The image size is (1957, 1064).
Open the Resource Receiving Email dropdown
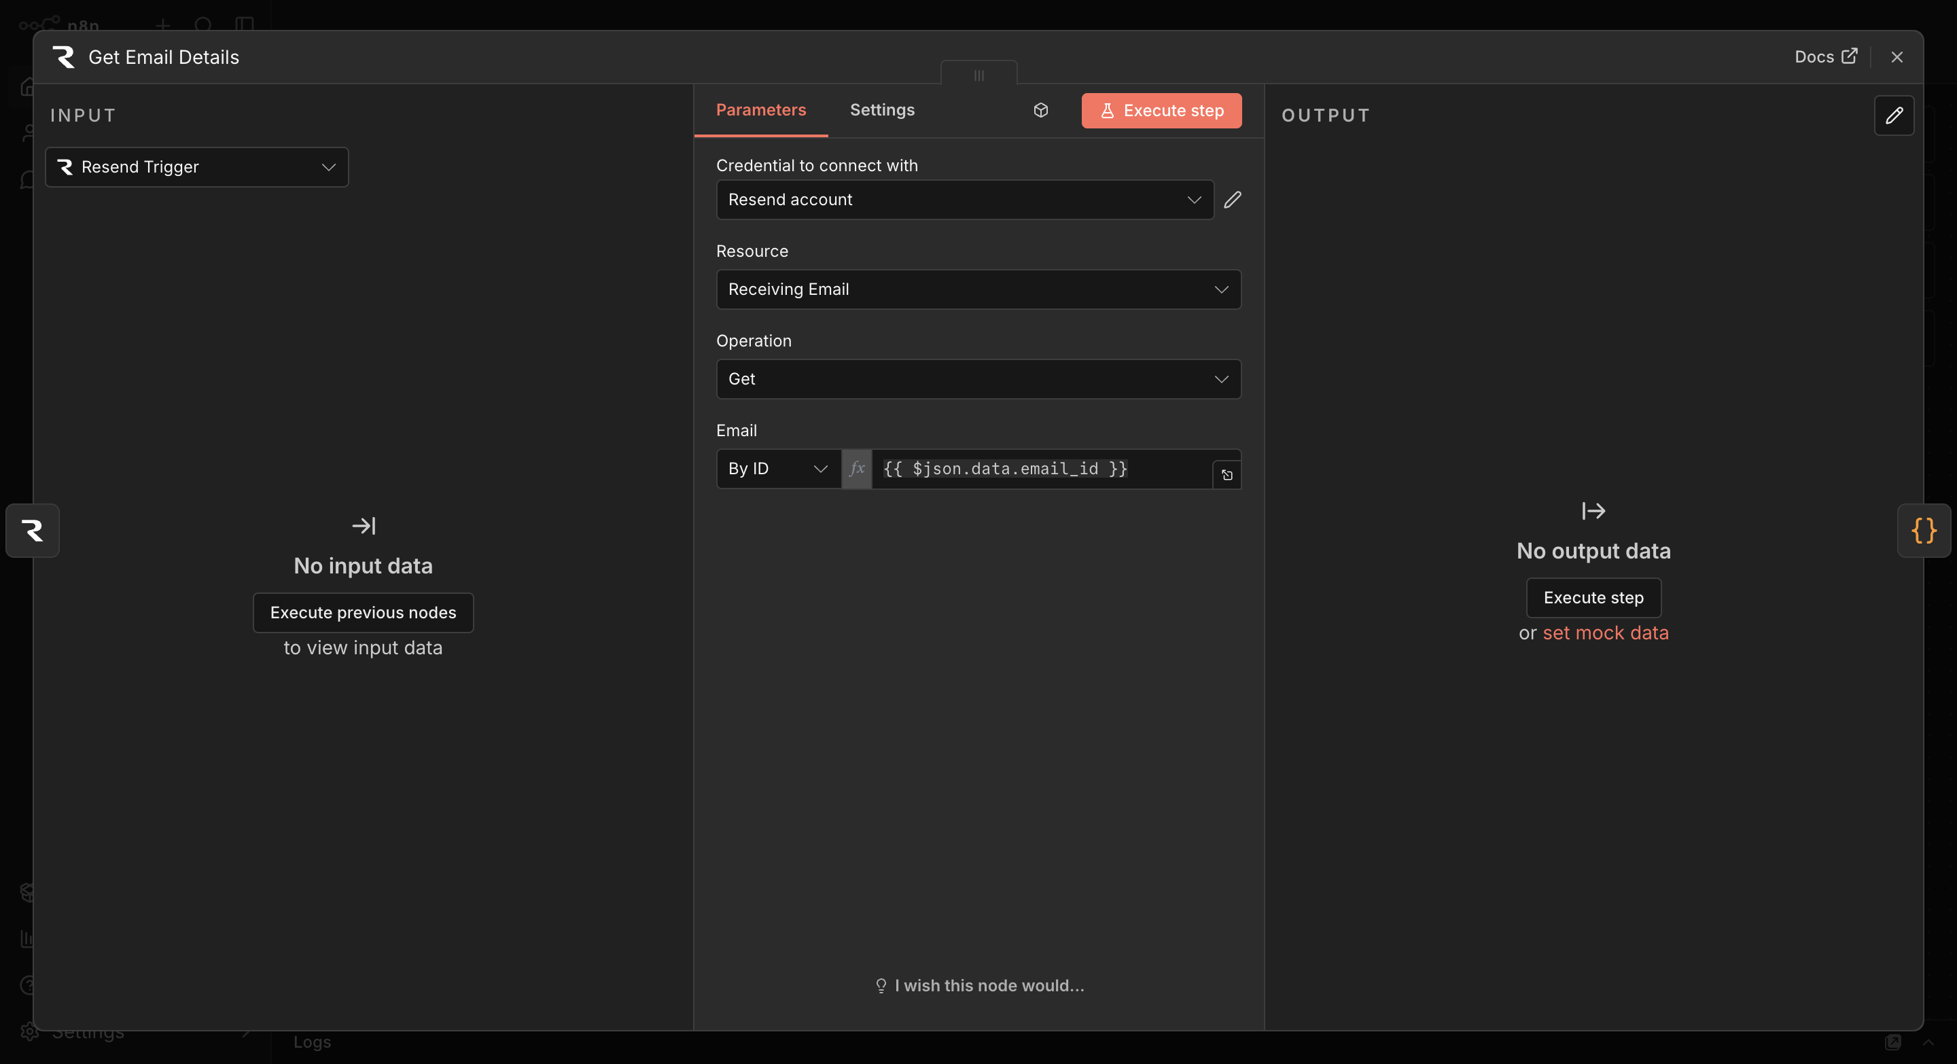click(978, 289)
